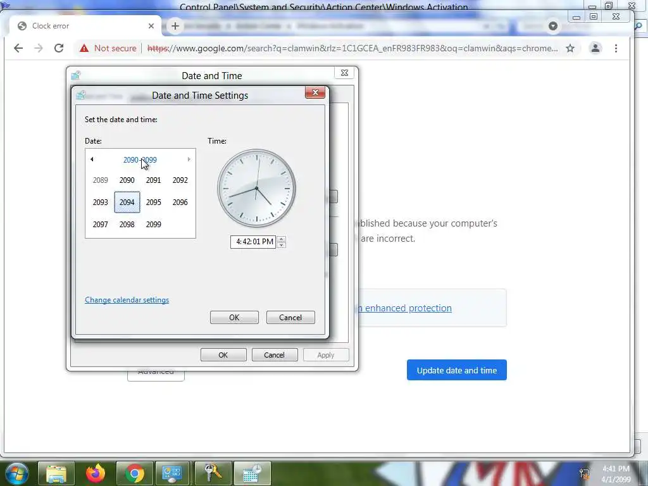Open the keys icon in taskbar

click(213, 473)
